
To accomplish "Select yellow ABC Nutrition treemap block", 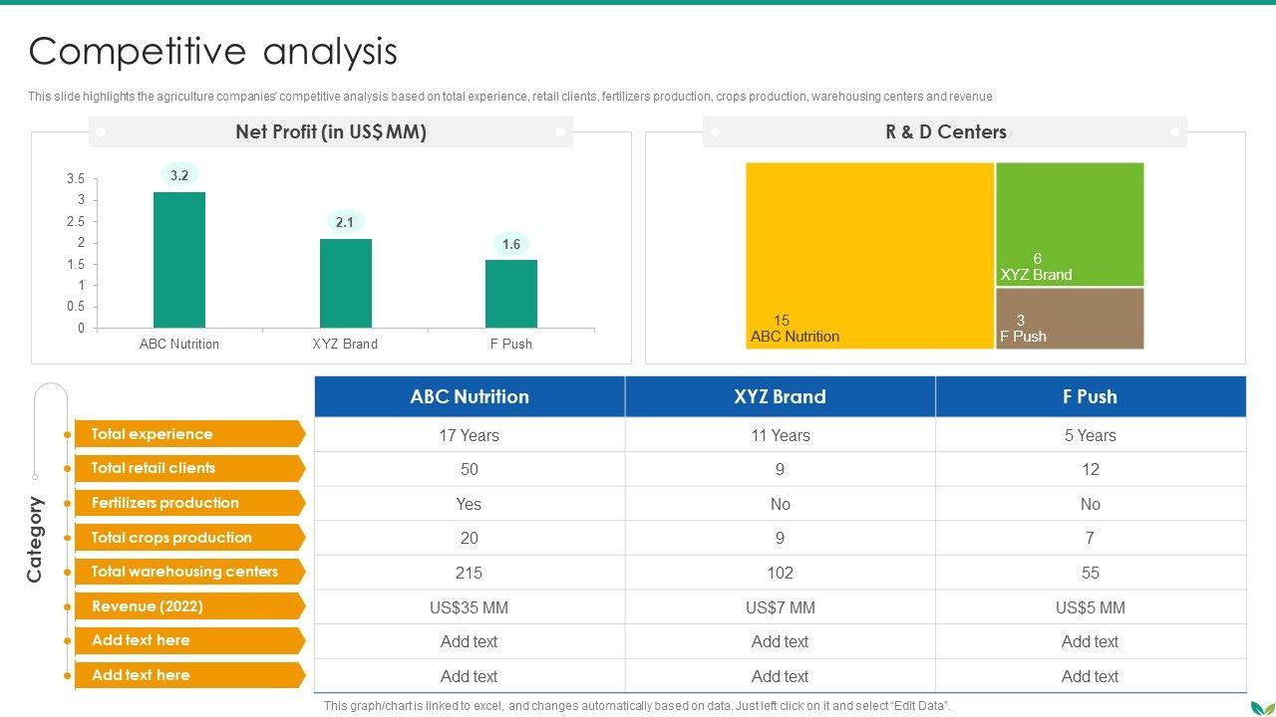I will pos(869,255).
